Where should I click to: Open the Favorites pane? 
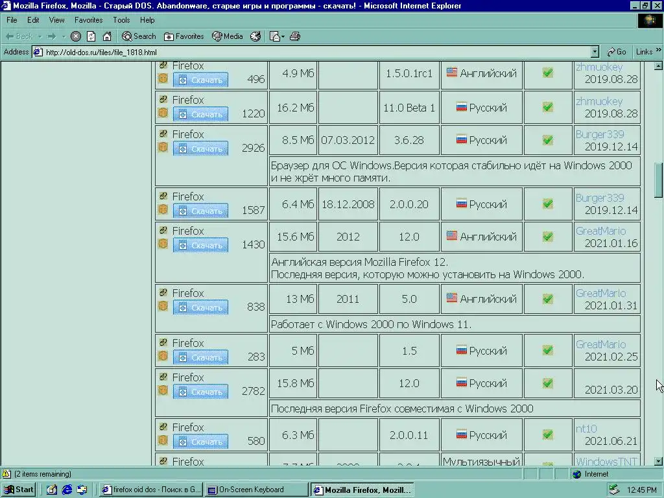coord(184,36)
